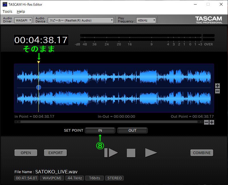Click the Out Point time value
Viewport: 228px width, 185px height.
point(203,116)
